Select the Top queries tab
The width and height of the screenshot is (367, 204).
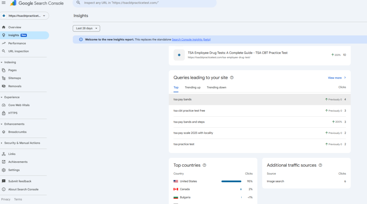[176, 87]
